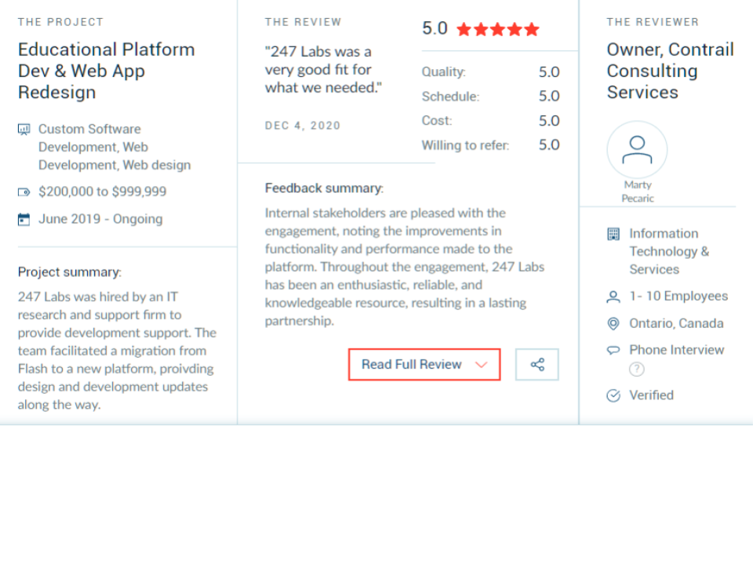This screenshot has width=753, height=565.
Task: Click the share icon button
Action: tap(537, 365)
